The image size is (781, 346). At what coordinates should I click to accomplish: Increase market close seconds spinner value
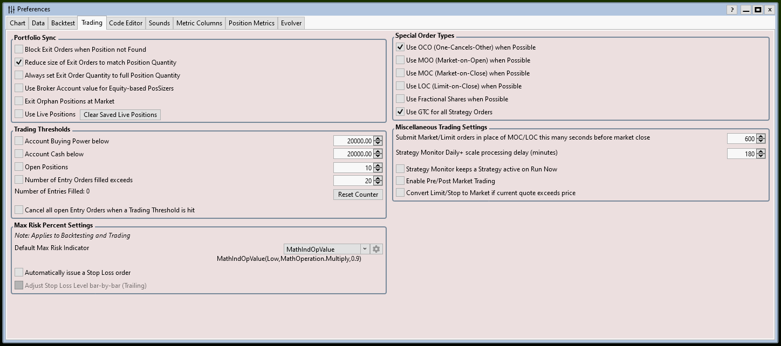pyautogui.click(x=761, y=136)
